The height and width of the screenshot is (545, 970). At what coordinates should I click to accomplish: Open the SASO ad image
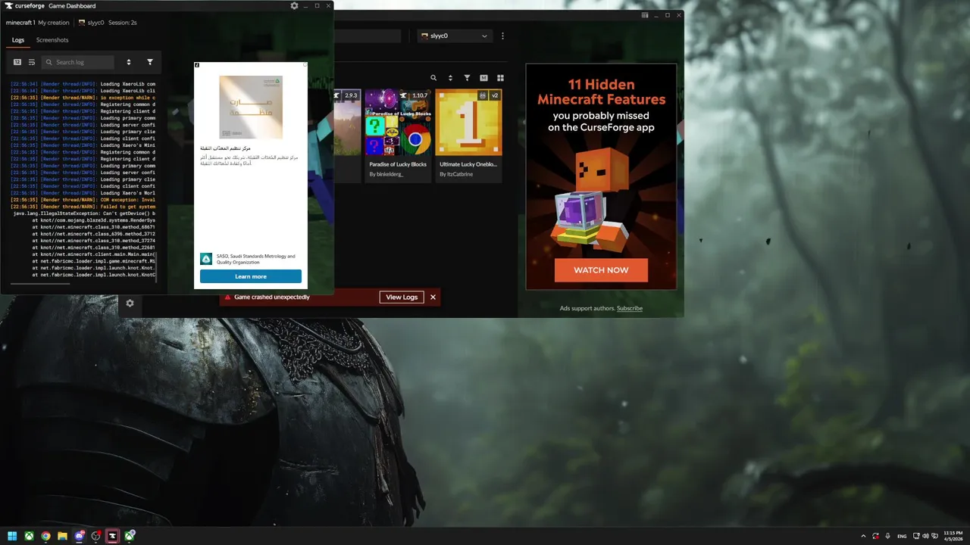[x=251, y=107]
